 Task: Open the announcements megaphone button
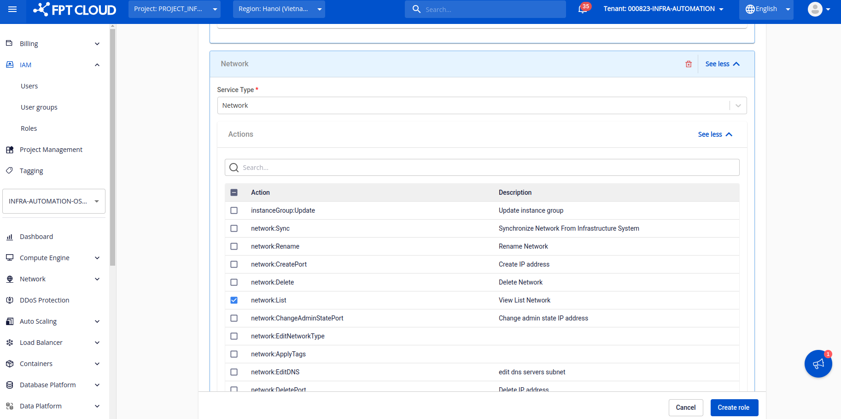(x=818, y=364)
